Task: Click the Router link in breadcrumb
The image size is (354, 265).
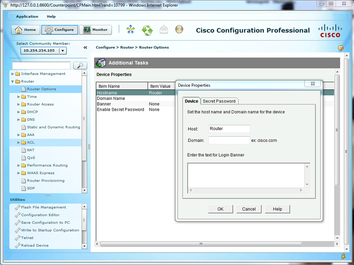Action: [x=127, y=48]
